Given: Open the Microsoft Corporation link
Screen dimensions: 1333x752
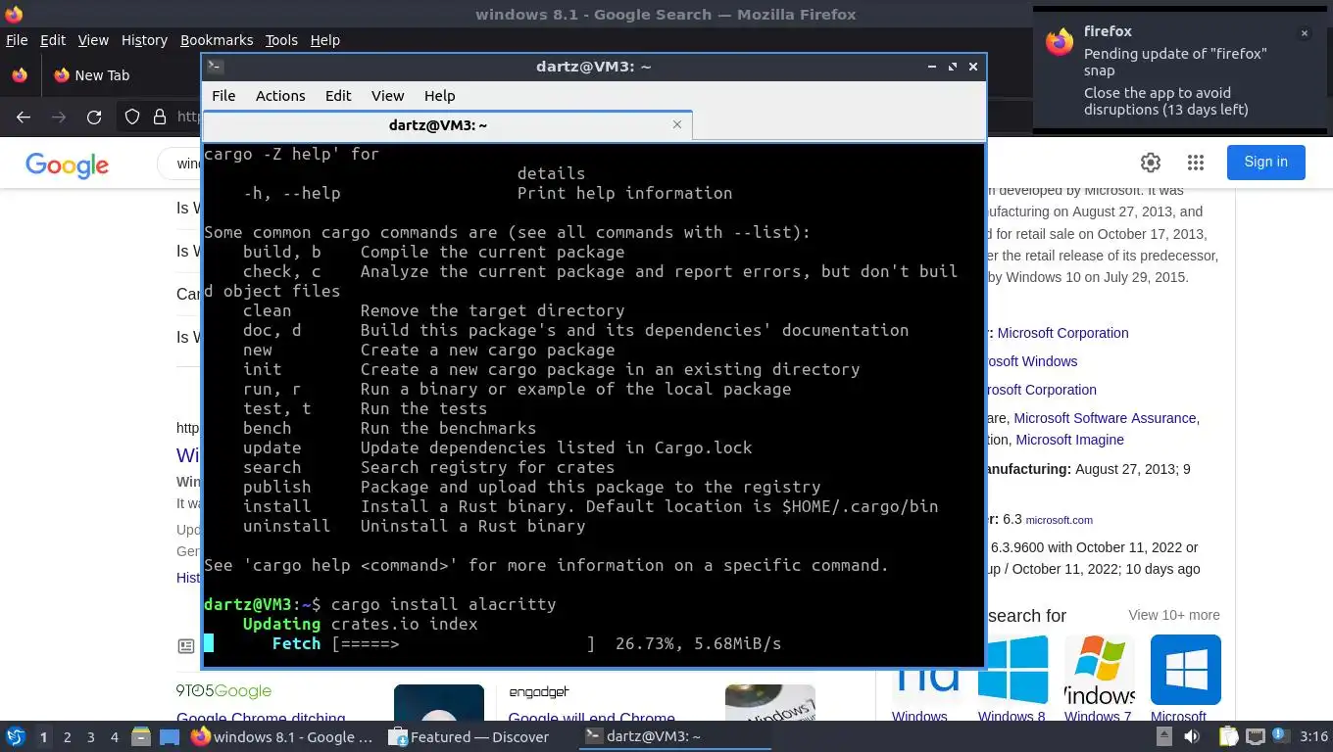Looking at the screenshot, I should 1062,333.
